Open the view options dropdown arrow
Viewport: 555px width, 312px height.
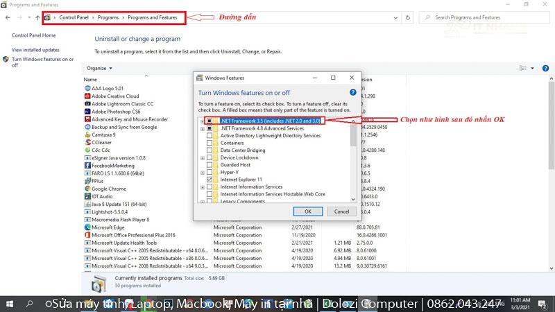click(x=532, y=68)
